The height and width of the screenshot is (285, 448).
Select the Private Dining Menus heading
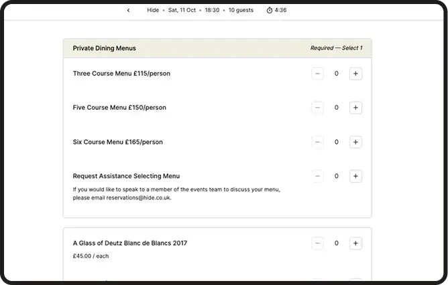[104, 48]
